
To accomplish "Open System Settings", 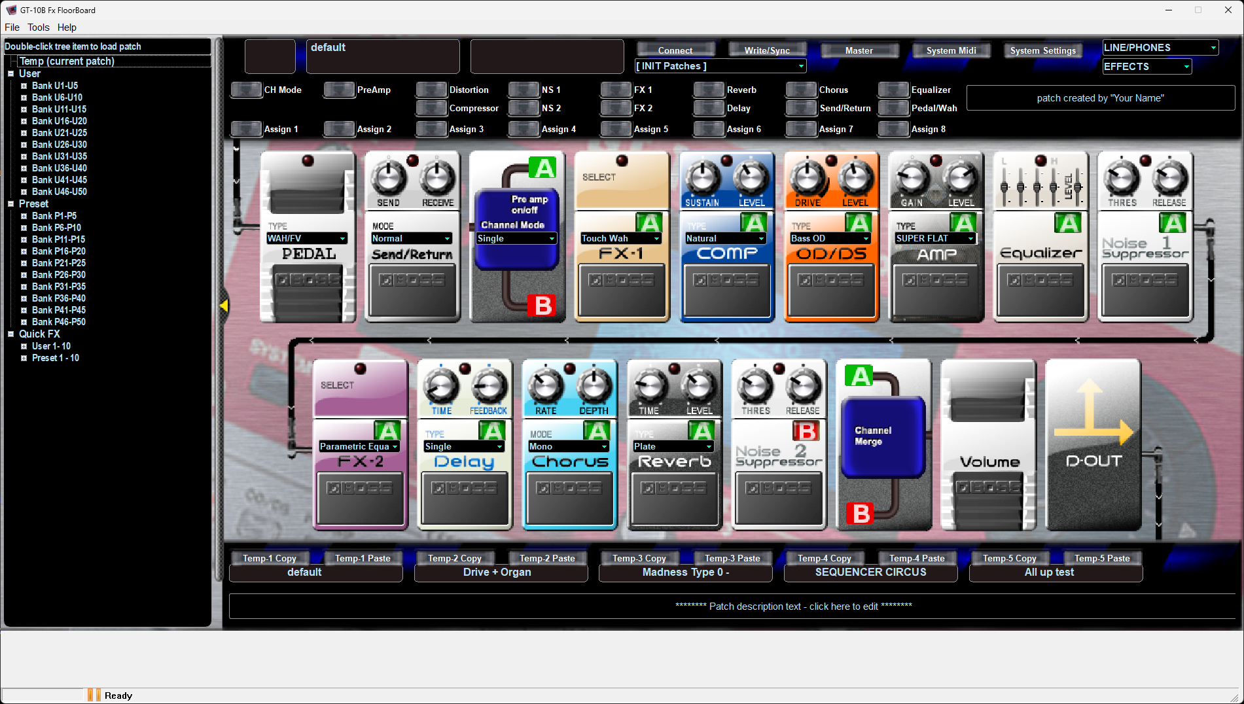I will tap(1043, 50).
